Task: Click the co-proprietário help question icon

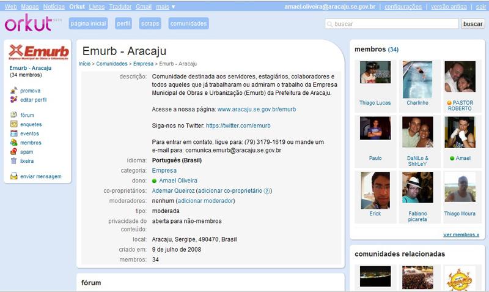Action: pos(267,191)
